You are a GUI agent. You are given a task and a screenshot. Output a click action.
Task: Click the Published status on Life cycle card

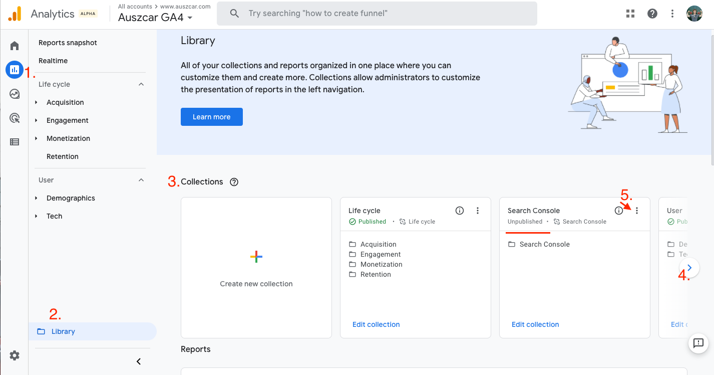(x=368, y=222)
